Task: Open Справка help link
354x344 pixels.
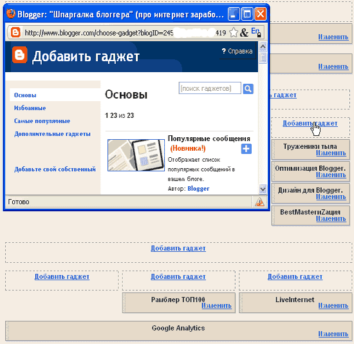Action: pyautogui.click(x=237, y=51)
